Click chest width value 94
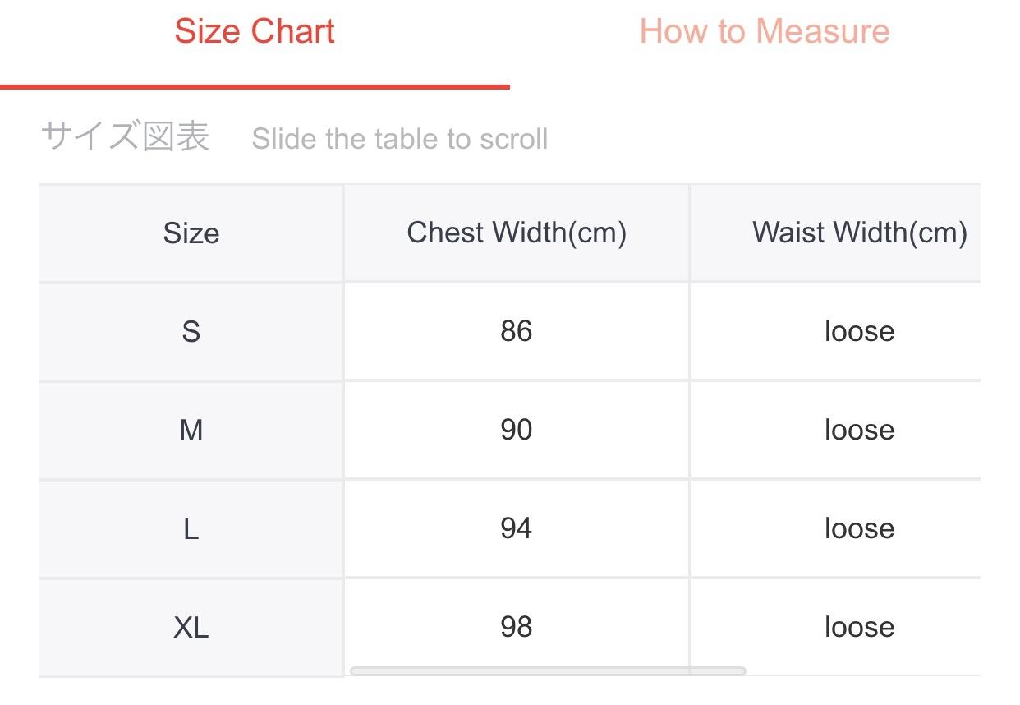The height and width of the screenshot is (705, 1020). (517, 529)
